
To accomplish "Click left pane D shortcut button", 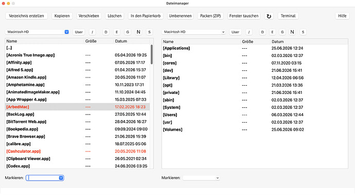I will (106, 32).
